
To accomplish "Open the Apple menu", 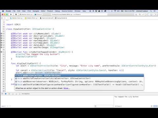I will tap(3, 11).
